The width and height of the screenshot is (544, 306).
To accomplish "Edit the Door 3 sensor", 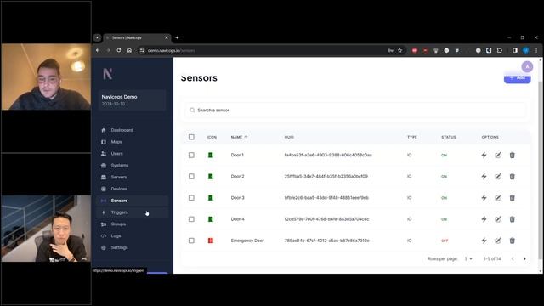I will [498, 198].
